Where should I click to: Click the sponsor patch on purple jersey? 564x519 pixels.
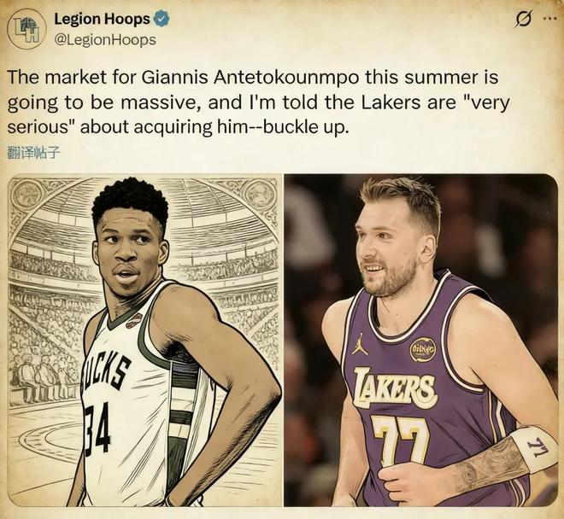tap(423, 349)
